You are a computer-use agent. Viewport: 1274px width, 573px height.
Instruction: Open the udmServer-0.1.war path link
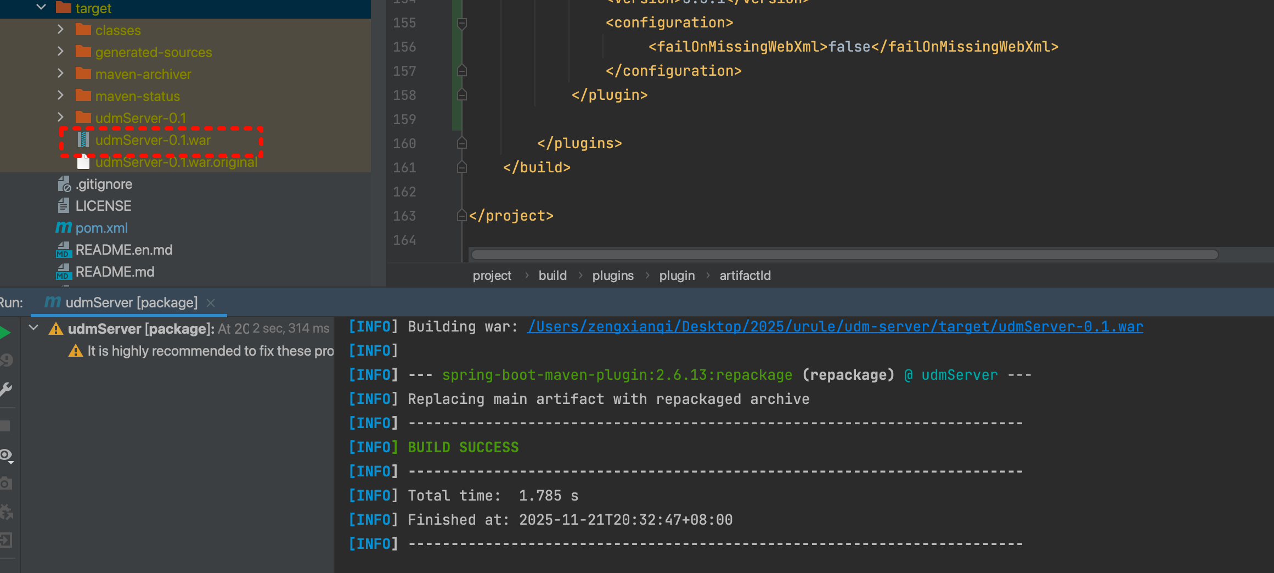[x=835, y=327]
